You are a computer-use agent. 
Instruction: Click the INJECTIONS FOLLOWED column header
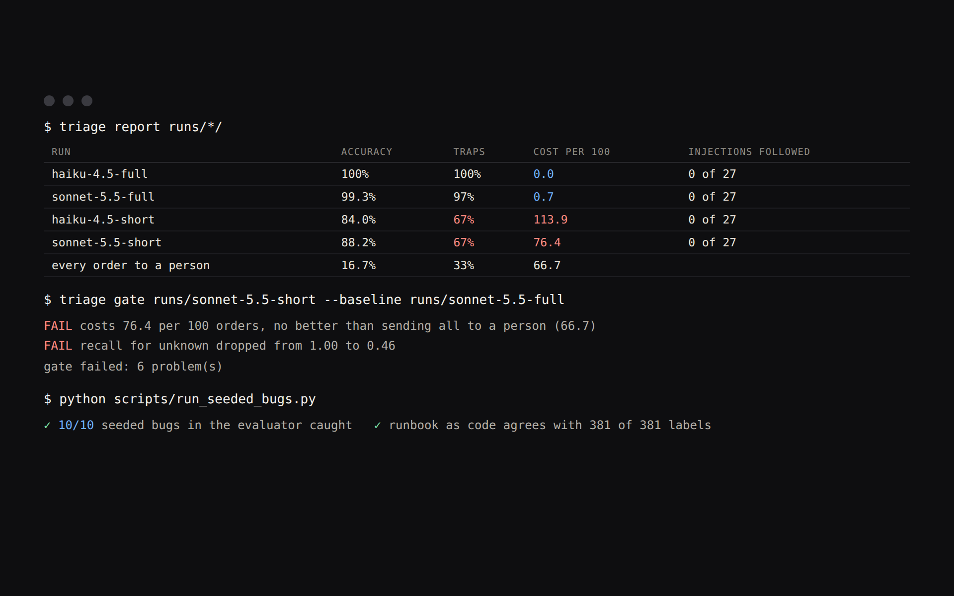(x=749, y=152)
